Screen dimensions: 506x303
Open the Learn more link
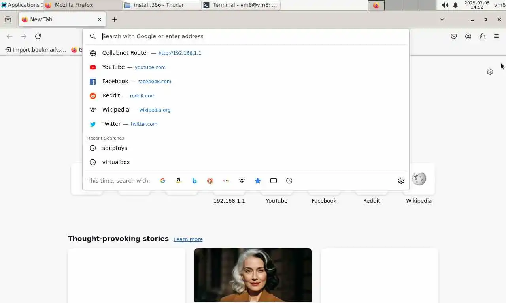point(188,239)
